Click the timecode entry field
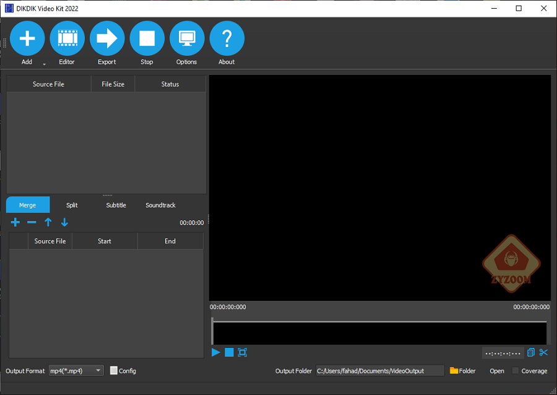 pyautogui.click(x=503, y=353)
